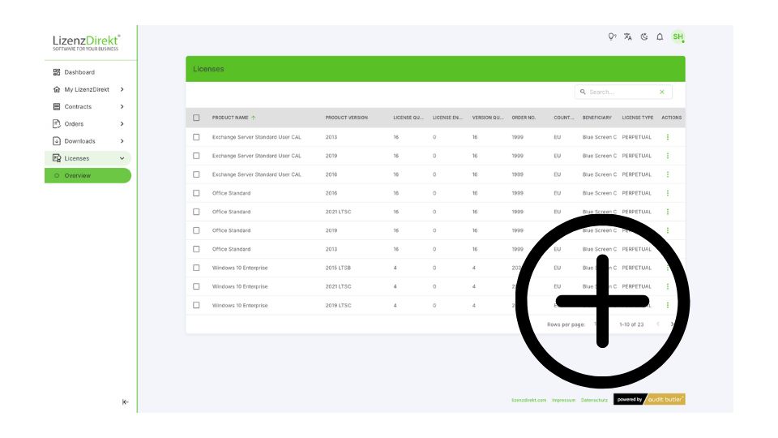
Task: Open the SH user avatar menu
Action: click(x=678, y=36)
